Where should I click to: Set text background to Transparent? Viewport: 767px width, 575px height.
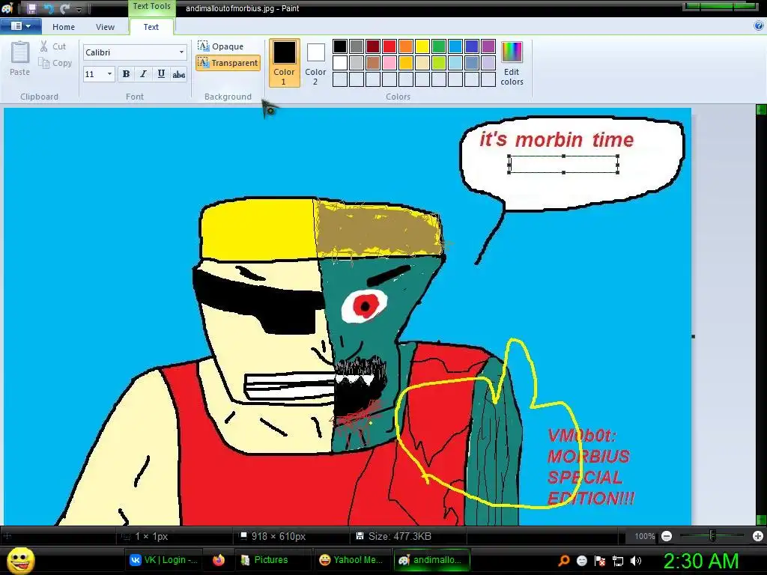coord(228,63)
